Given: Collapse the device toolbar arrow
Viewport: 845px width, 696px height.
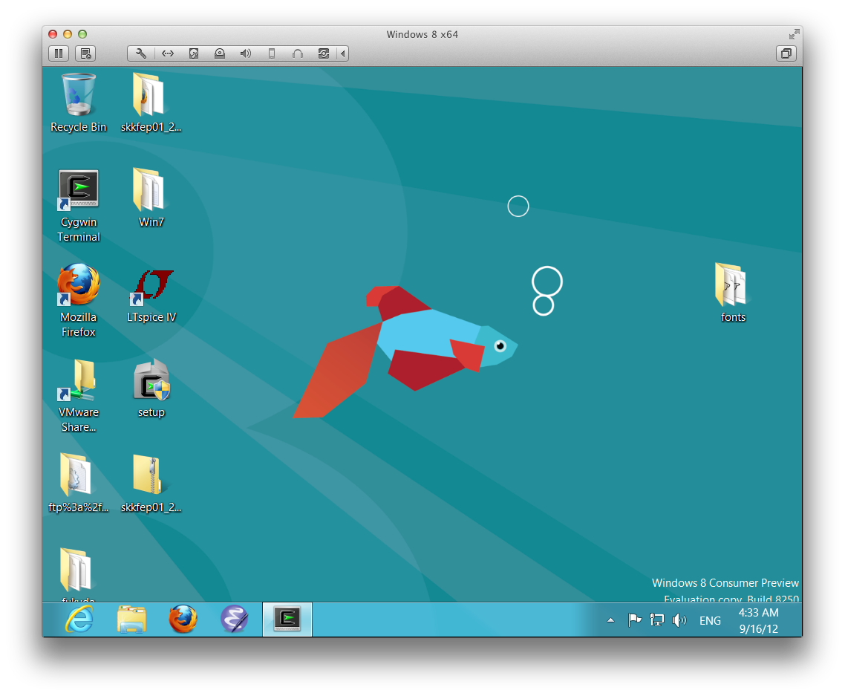Looking at the screenshot, I should (x=343, y=53).
